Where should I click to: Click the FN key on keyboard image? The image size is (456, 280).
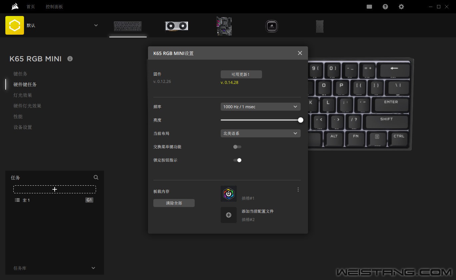pos(356,138)
